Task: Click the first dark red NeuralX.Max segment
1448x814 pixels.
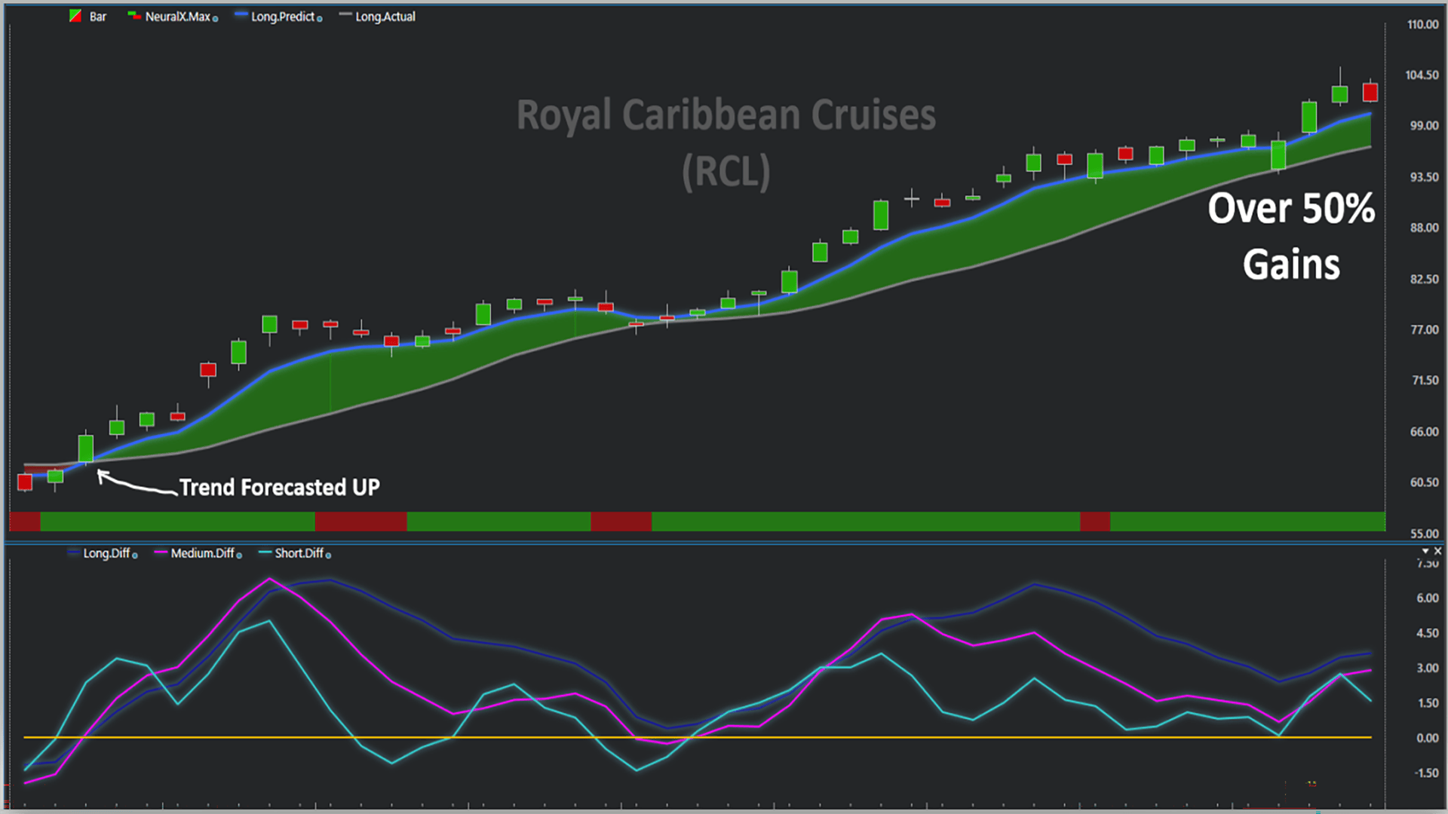Action: click(24, 521)
